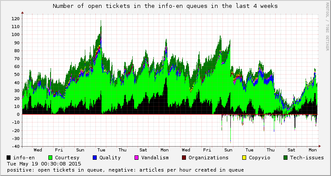
Task: Click the y-axis label 40
Action: click(16, 83)
